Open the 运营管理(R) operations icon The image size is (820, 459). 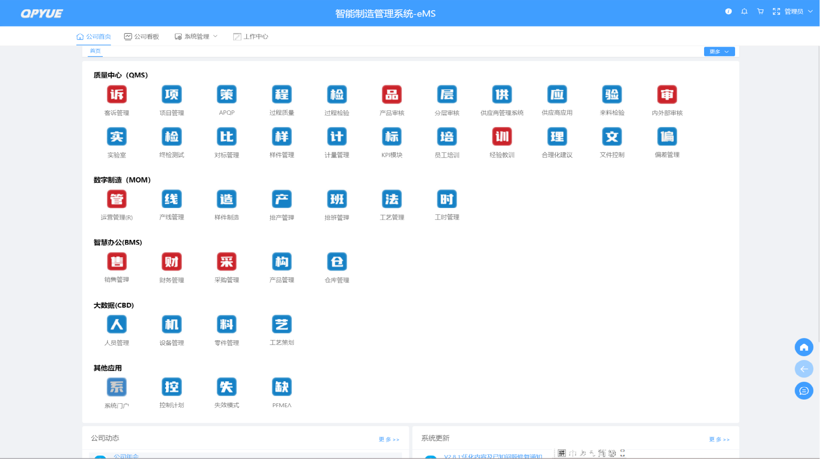pyautogui.click(x=116, y=199)
